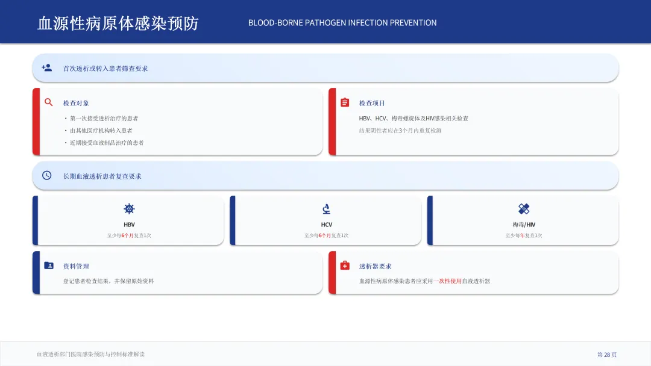Click the footer text 血液透析部门医院感染预防与控制标准解读

pos(90,355)
